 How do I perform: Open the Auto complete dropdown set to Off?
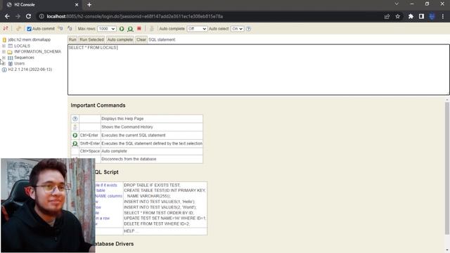click(197, 29)
